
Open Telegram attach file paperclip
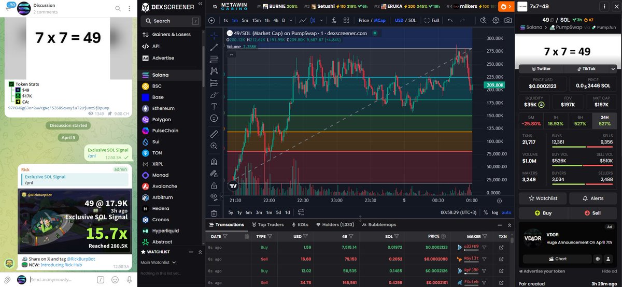pos(7,280)
